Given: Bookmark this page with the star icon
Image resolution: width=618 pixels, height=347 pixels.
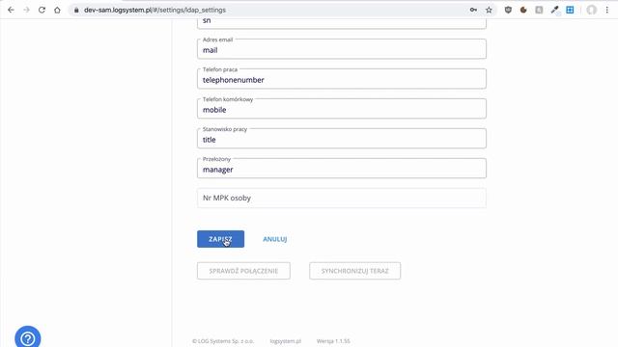Looking at the screenshot, I should point(489,10).
